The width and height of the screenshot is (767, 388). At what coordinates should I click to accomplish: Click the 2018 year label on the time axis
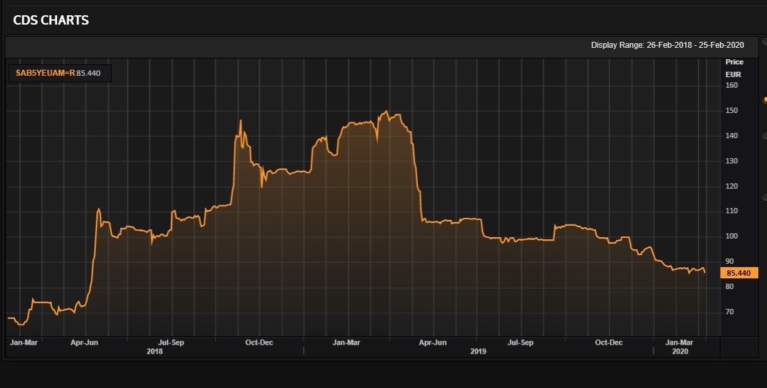[x=155, y=351]
